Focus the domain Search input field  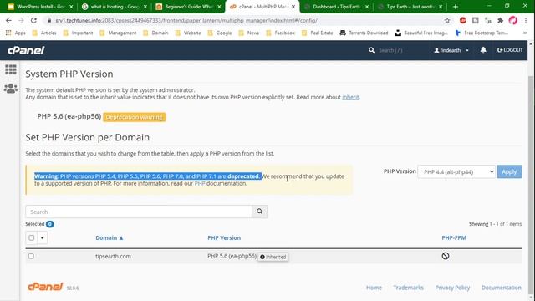[139, 212]
